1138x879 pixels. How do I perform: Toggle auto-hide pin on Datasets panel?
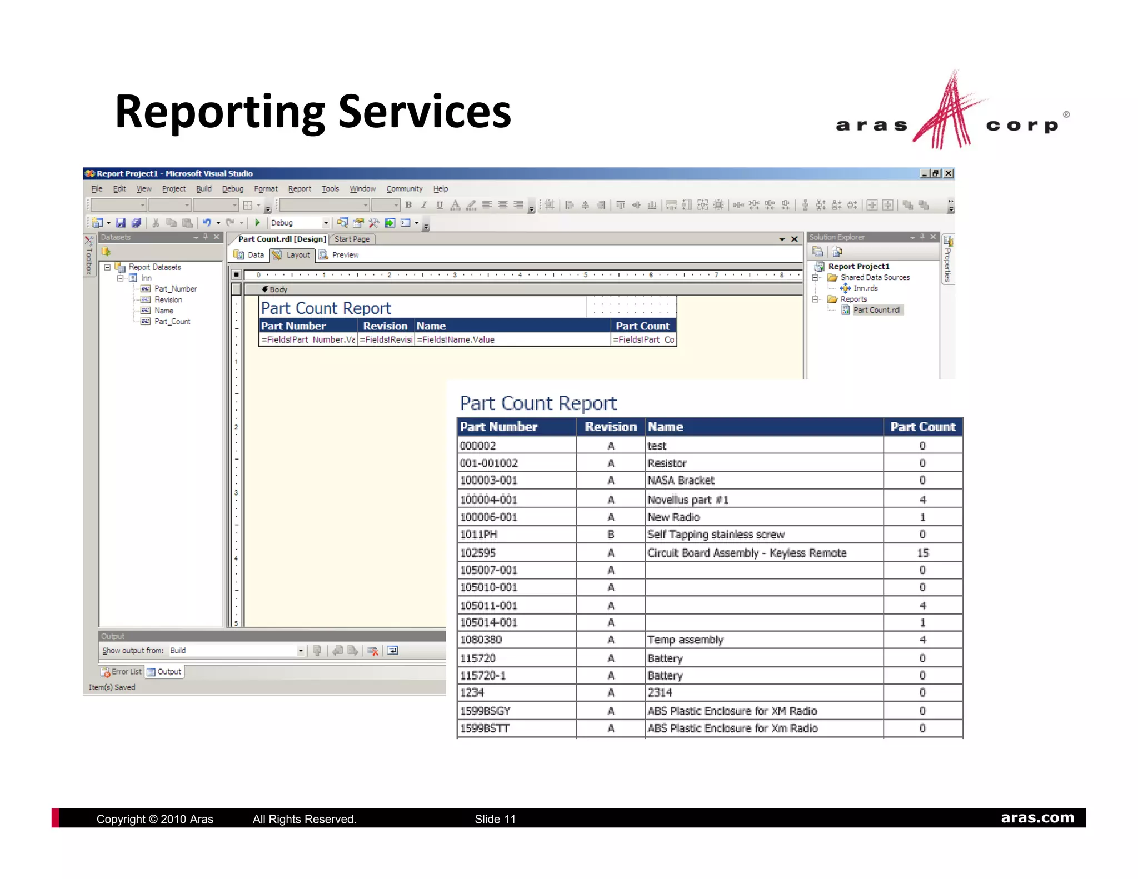(x=206, y=237)
